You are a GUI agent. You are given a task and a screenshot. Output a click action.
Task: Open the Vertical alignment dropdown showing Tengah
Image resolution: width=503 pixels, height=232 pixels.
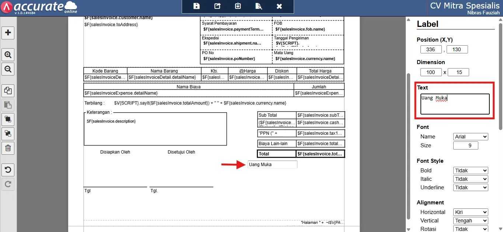471,221
